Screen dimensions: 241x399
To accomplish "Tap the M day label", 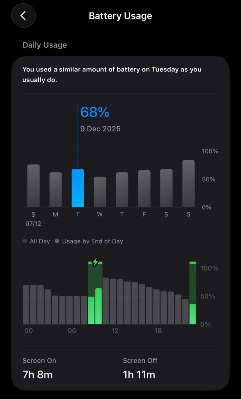I will tap(55, 214).
